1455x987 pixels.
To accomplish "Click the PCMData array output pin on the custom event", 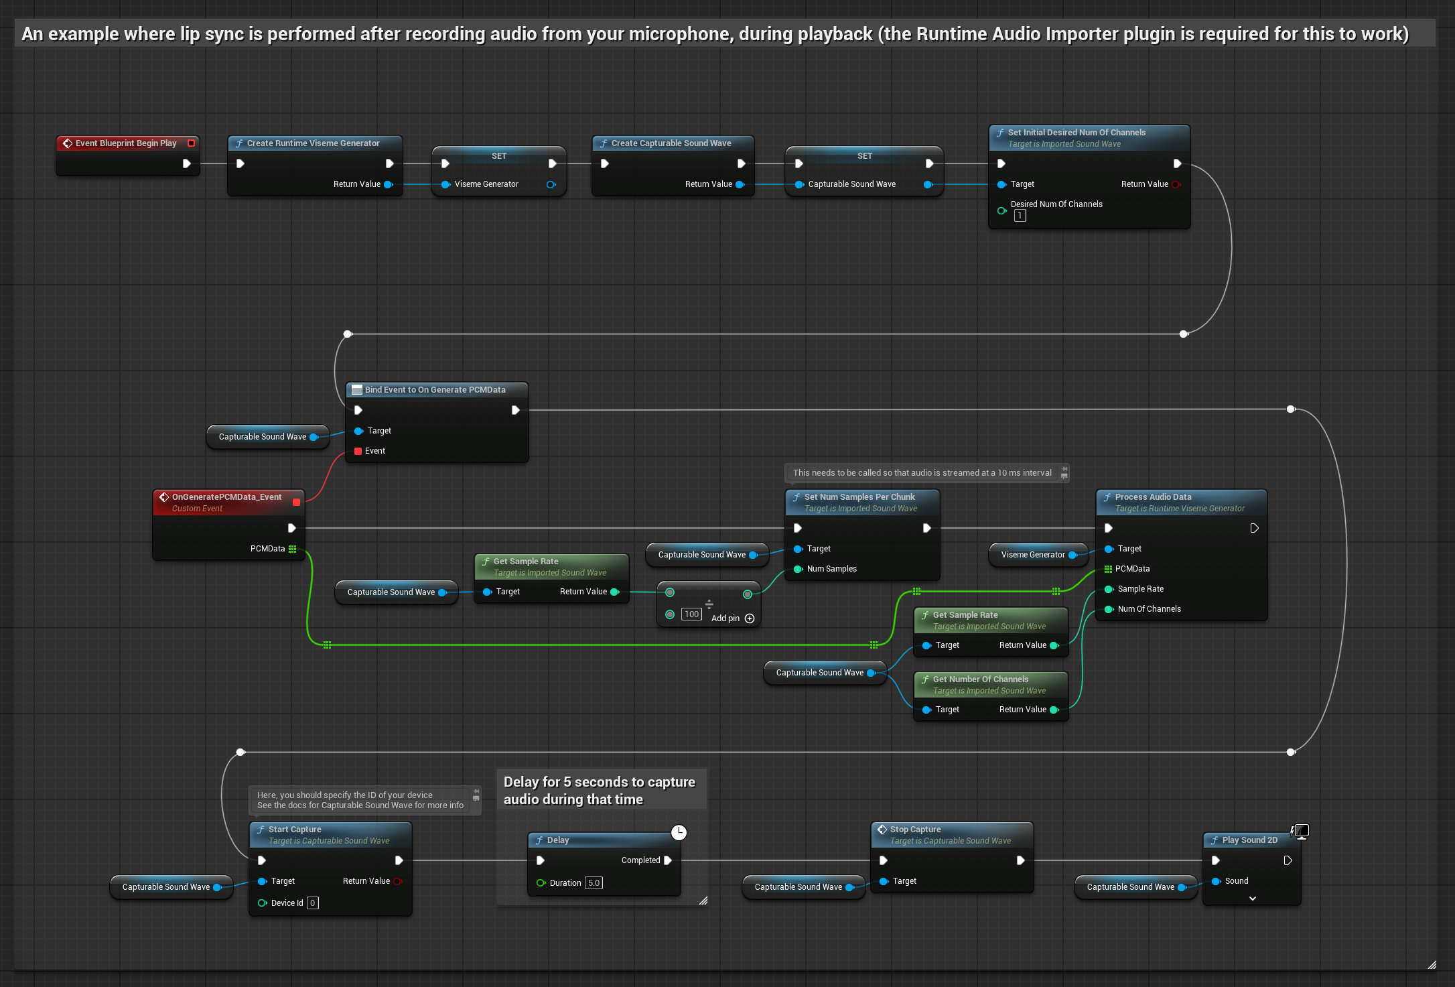I will click(x=292, y=549).
